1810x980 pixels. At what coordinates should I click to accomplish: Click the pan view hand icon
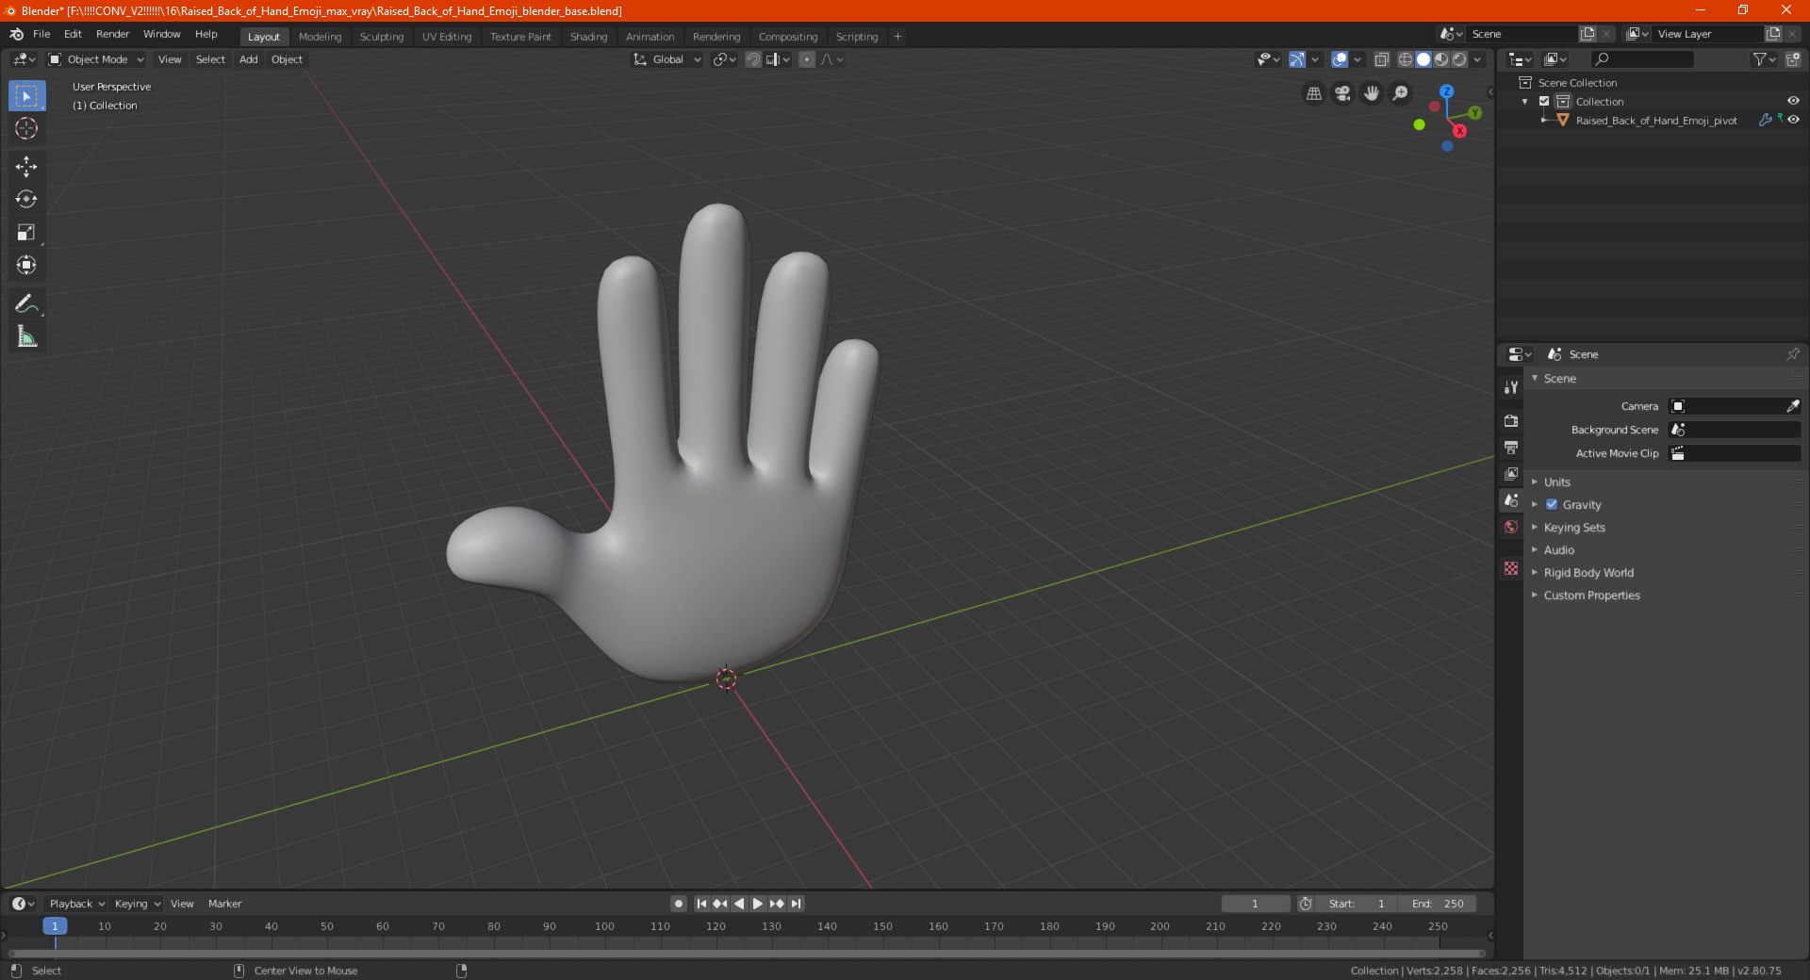coord(1372,93)
